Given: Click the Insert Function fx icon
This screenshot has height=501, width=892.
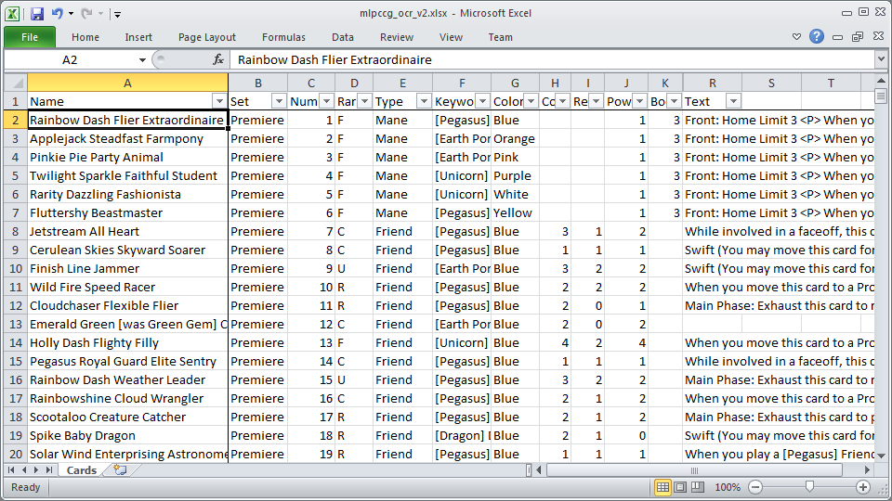Looking at the screenshot, I should tap(218, 59).
